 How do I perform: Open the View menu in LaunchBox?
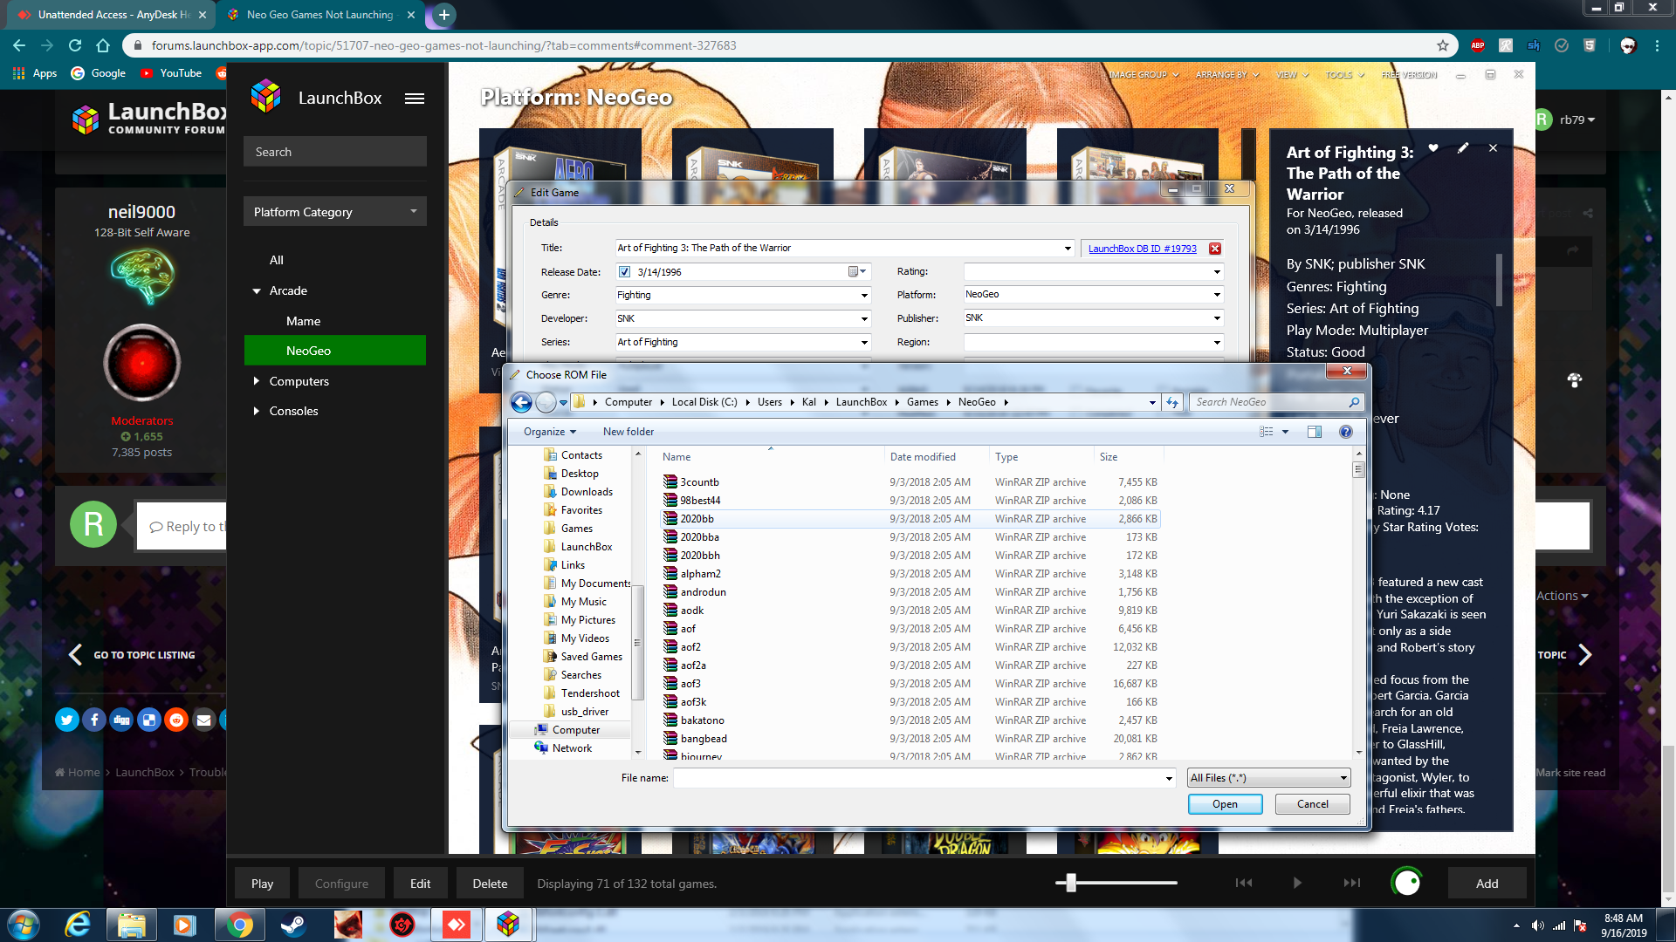tap(1292, 75)
